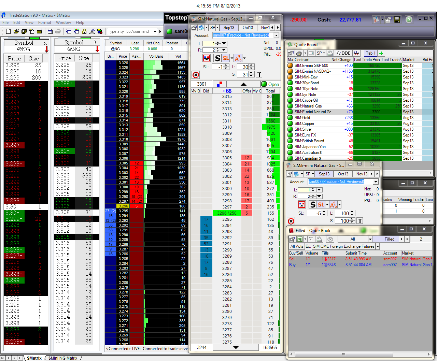The image size is (437, 361).
Task: Click the Submit Time column header in Order Book
Action: point(363,253)
